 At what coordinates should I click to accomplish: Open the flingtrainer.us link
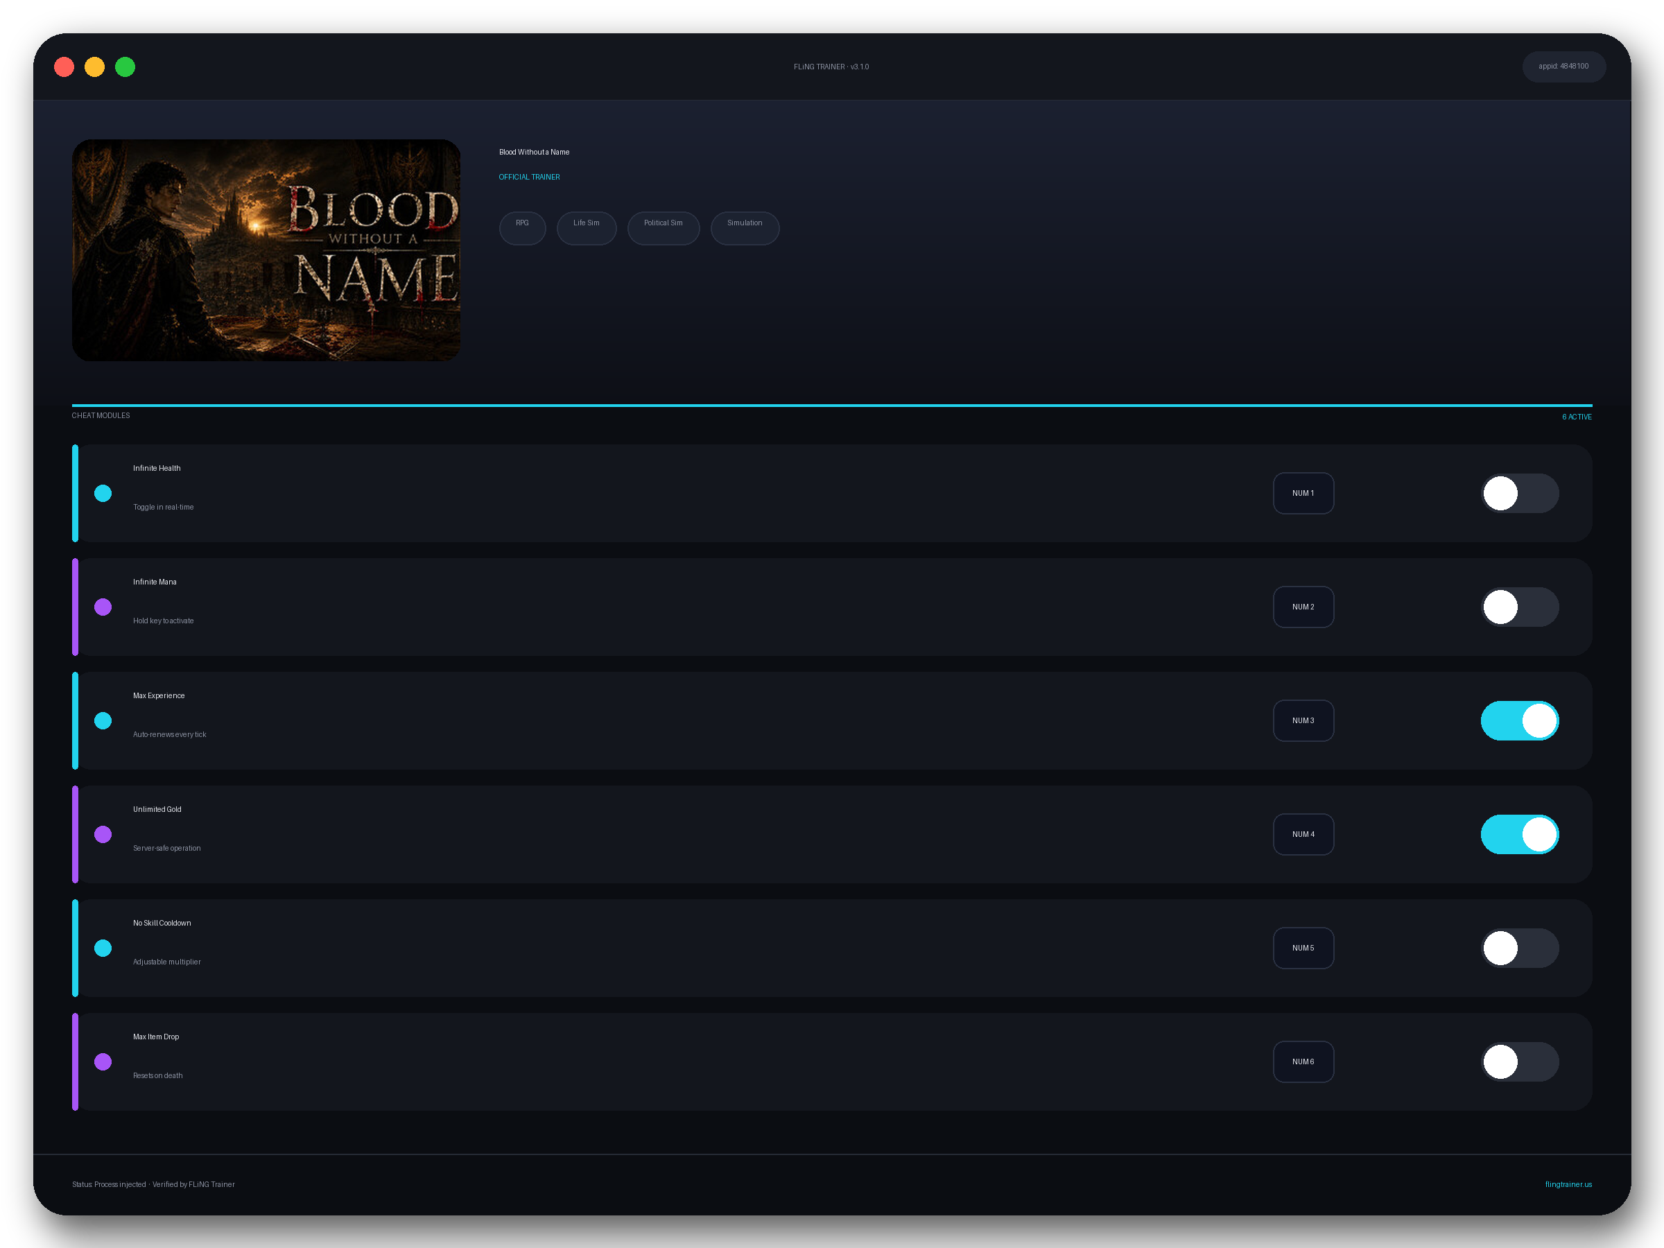coord(1568,1184)
